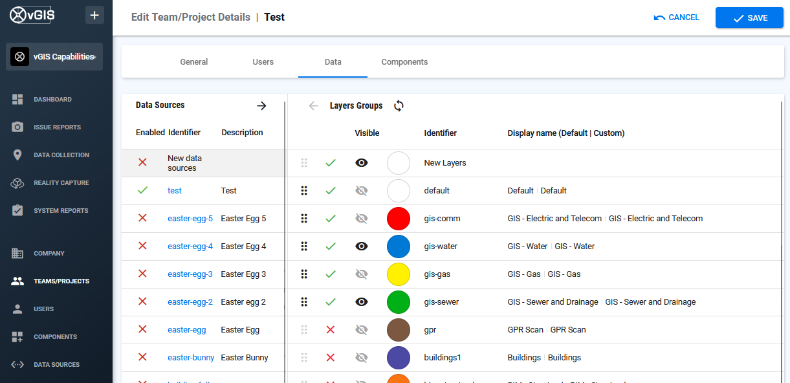Click the purple buildings1 color swatch
790x383 pixels.
[399, 358]
